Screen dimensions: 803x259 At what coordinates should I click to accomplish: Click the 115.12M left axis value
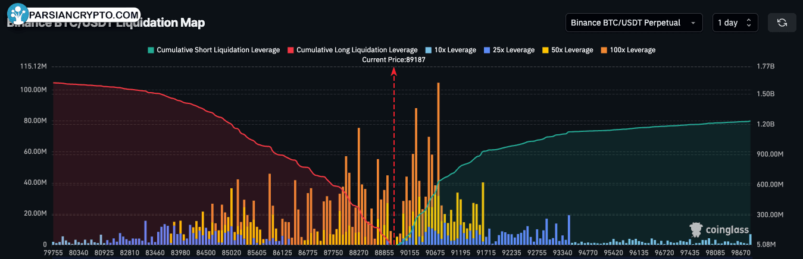(x=34, y=66)
